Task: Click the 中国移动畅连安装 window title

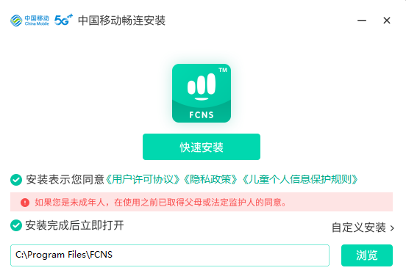Action: [x=121, y=21]
